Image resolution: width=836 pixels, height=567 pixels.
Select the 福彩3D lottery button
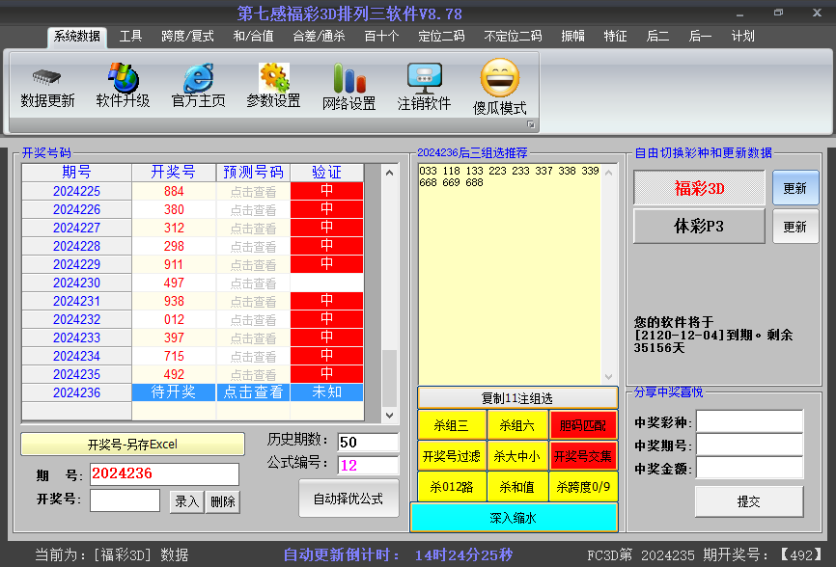pos(699,188)
